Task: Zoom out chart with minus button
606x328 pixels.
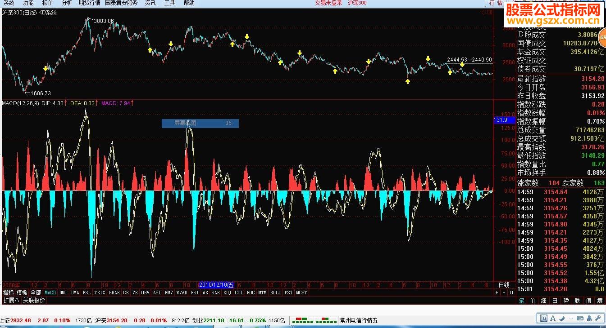Action: coord(504,293)
